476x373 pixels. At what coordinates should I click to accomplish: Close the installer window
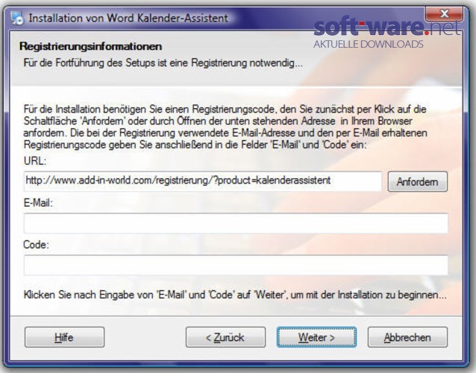point(444,14)
